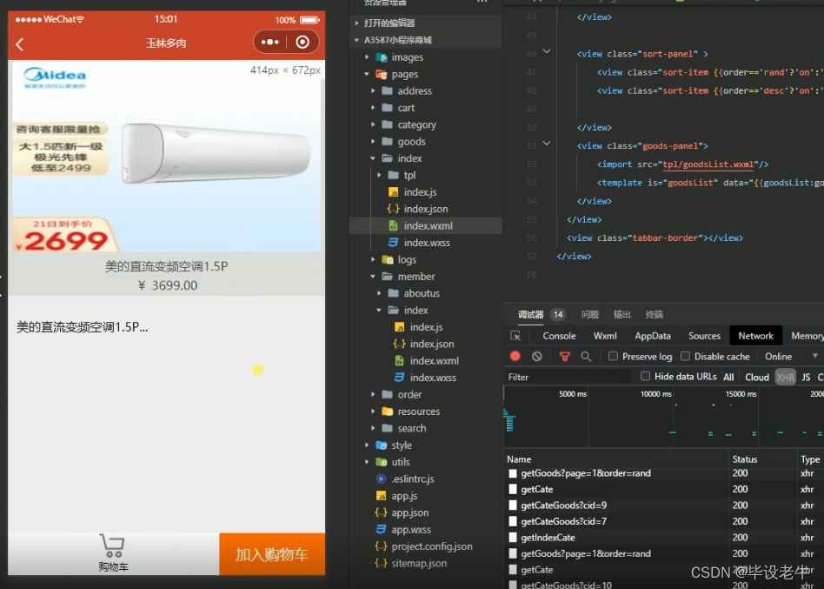Filter requests by JS type
Screen dimensions: 824x589
[806, 377]
